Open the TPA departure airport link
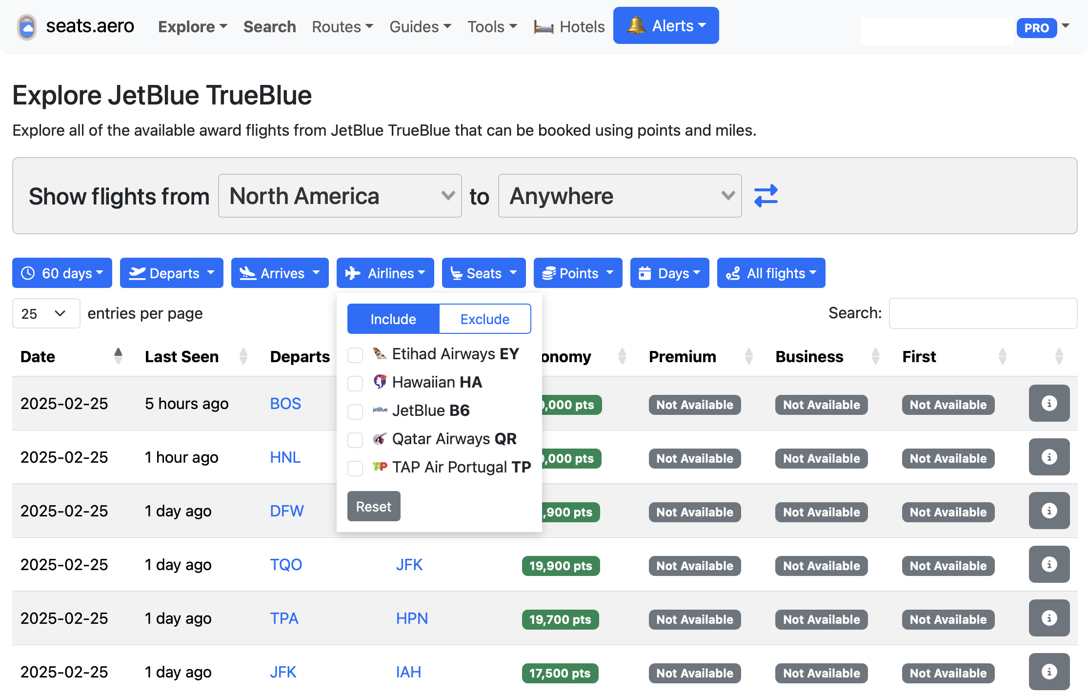This screenshot has height=697, width=1088. (284, 618)
